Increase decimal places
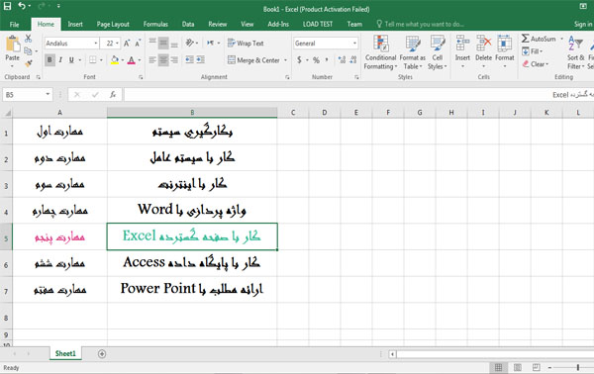Screen dimensions: 594x374 [342, 59]
